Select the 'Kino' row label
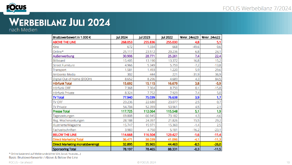The image size is (292, 165). coord(56,47)
